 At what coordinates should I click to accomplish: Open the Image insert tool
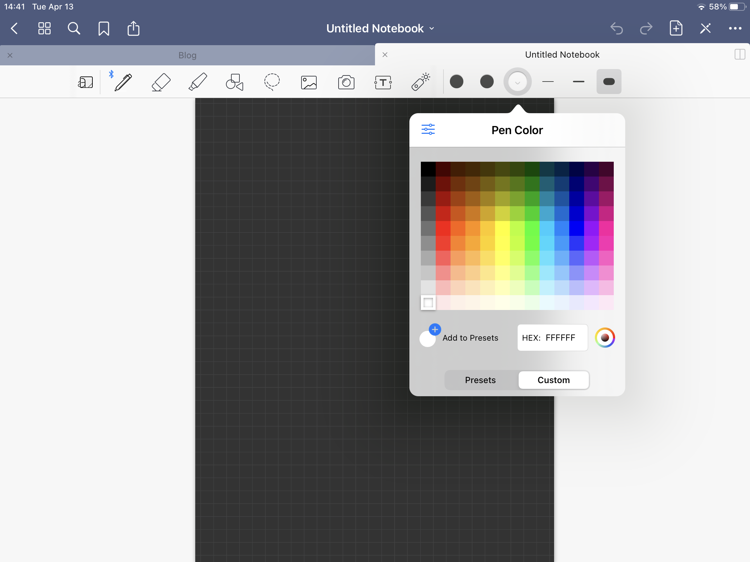309,82
